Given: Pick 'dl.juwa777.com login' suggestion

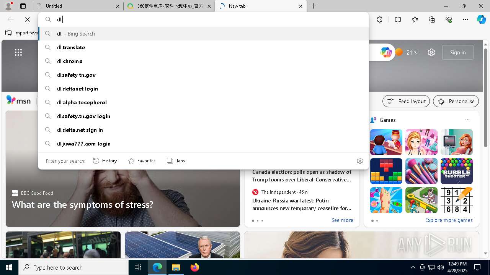Looking at the screenshot, I should 203,144.
